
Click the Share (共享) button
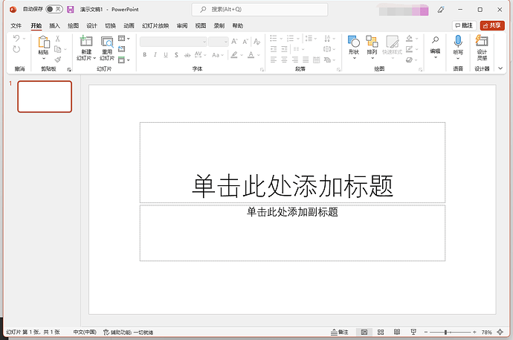tap(492, 25)
